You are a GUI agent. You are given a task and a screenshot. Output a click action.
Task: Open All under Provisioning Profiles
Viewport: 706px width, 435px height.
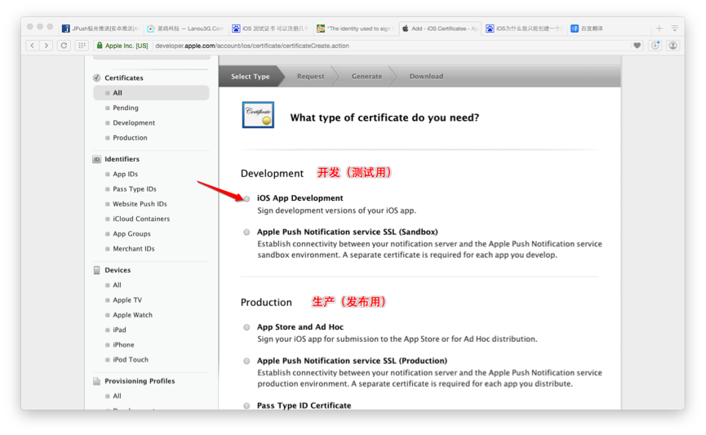pyautogui.click(x=117, y=396)
